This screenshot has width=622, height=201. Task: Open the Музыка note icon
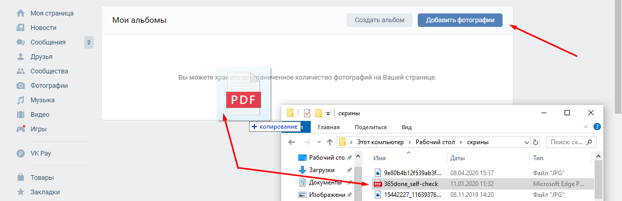click(x=21, y=100)
